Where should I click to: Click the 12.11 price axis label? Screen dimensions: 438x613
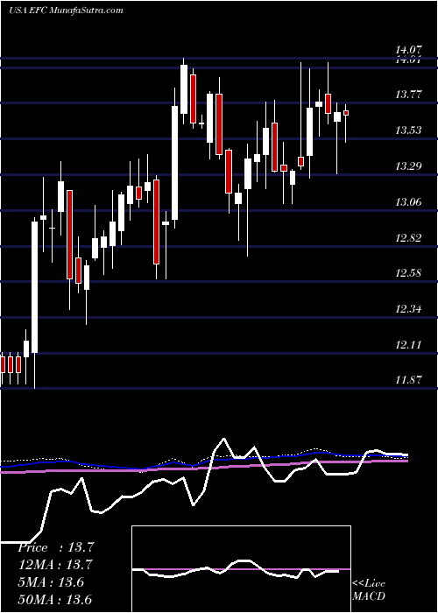tap(409, 345)
